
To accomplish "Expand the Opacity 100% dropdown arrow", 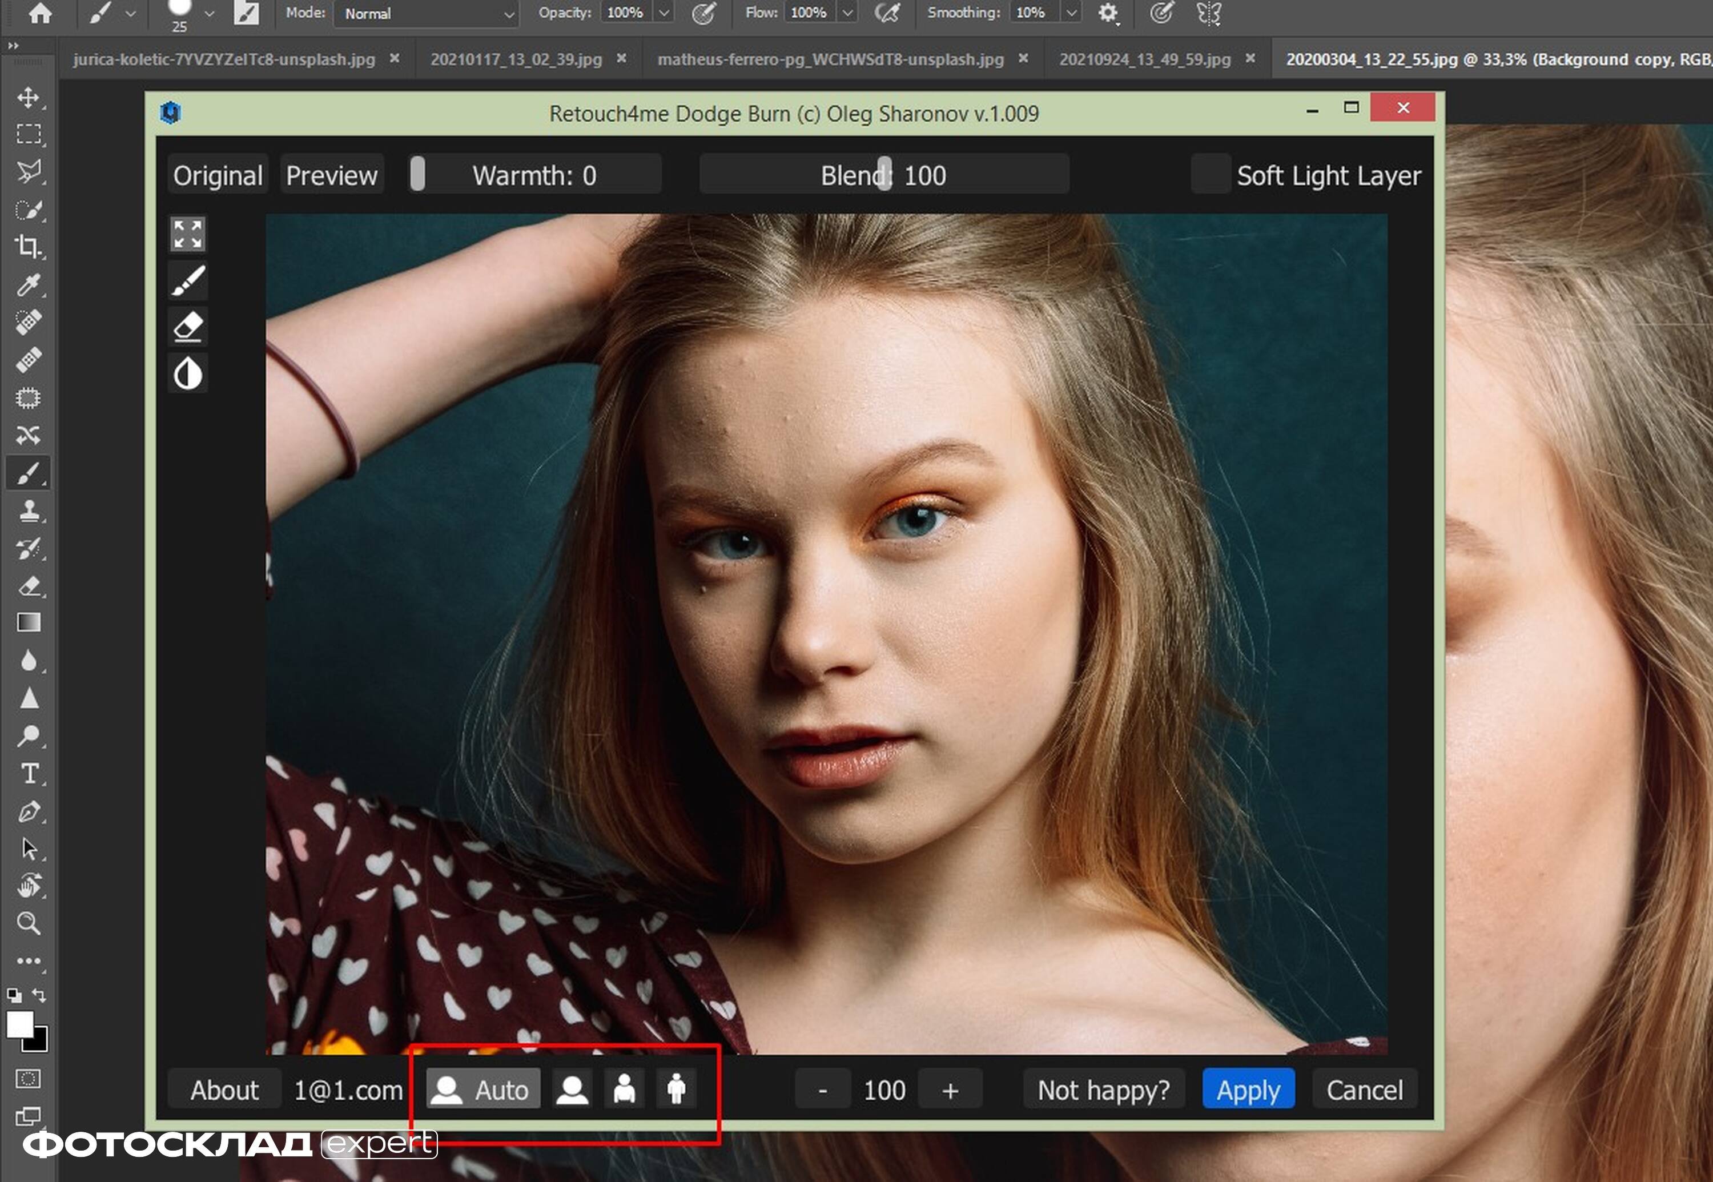I will tap(664, 13).
